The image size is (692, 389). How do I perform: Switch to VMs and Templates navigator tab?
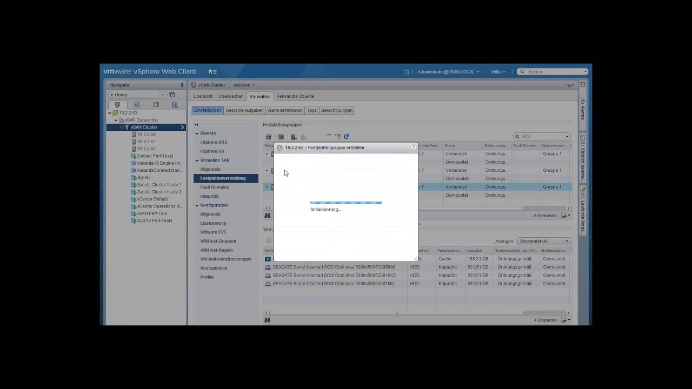[136, 105]
